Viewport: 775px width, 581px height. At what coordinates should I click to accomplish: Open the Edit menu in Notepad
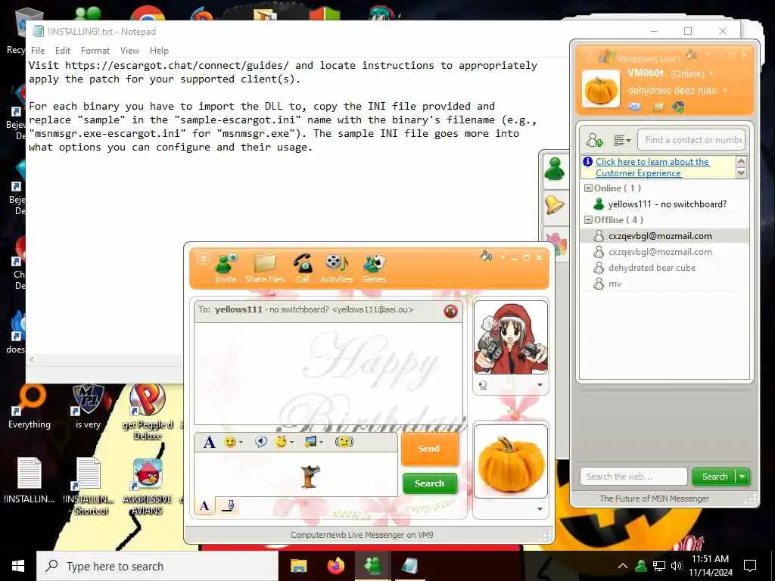(63, 51)
